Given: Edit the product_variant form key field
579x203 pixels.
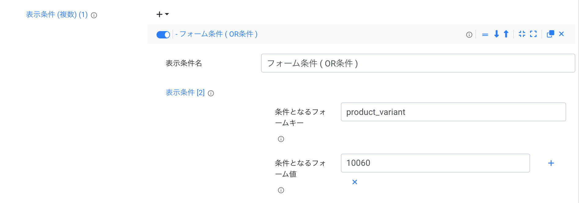Looking at the screenshot, I should point(453,112).
